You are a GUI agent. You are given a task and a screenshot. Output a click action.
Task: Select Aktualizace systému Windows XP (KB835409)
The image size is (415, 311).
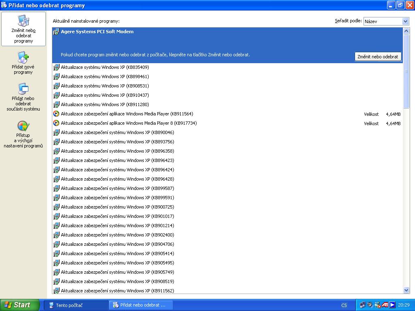tap(227, 68)
